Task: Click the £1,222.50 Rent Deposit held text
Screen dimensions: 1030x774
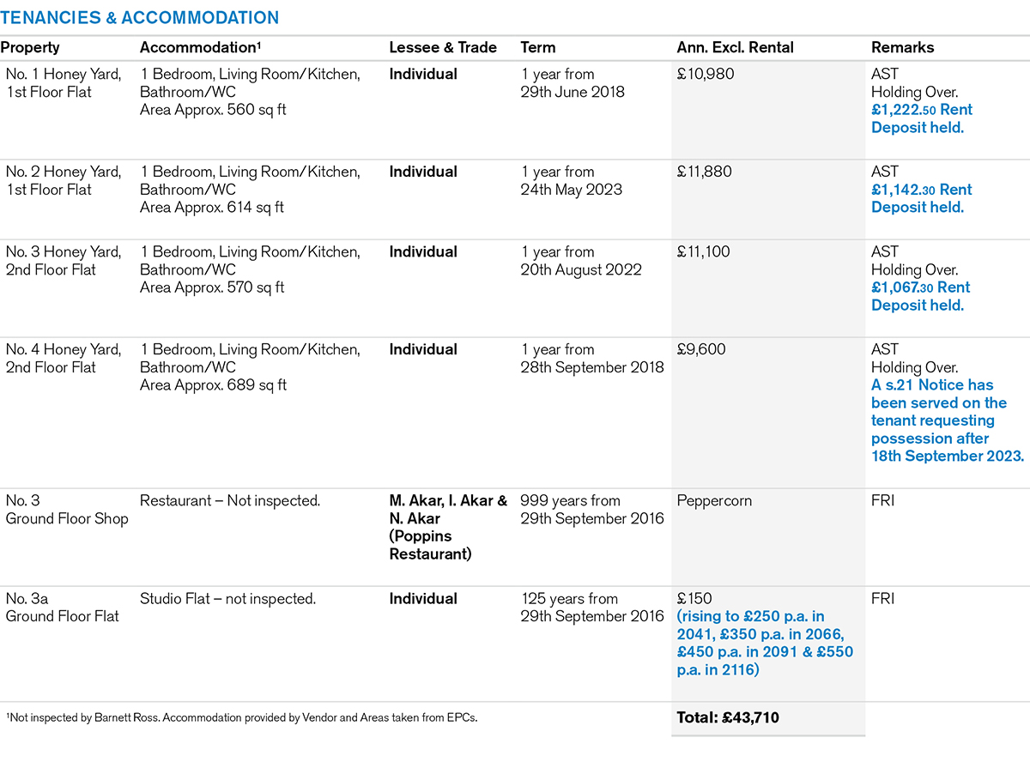Action: point(921,118)
